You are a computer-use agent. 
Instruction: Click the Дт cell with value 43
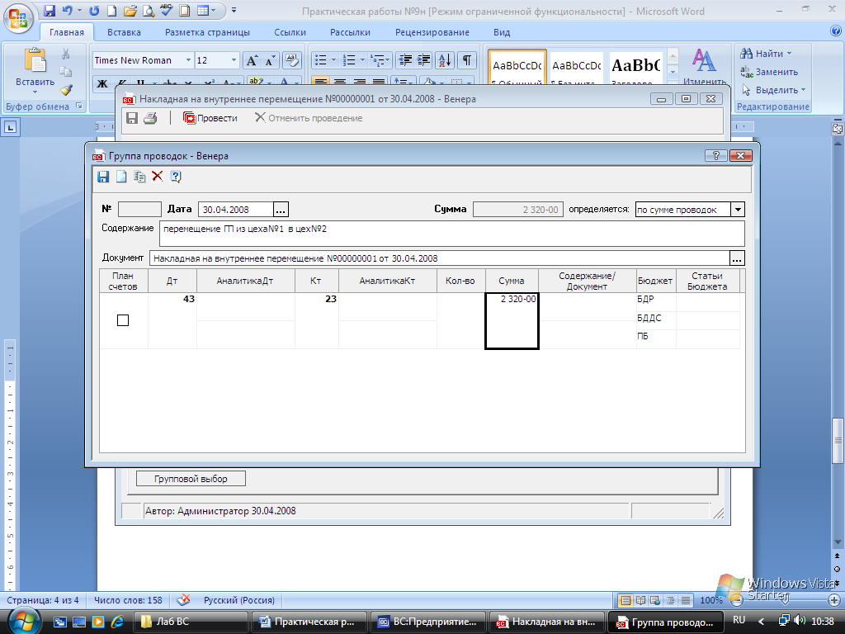point(172,321)
